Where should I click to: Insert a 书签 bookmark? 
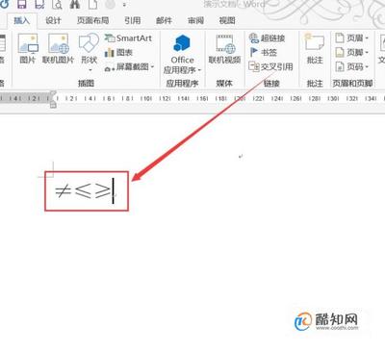coord(263,52)
